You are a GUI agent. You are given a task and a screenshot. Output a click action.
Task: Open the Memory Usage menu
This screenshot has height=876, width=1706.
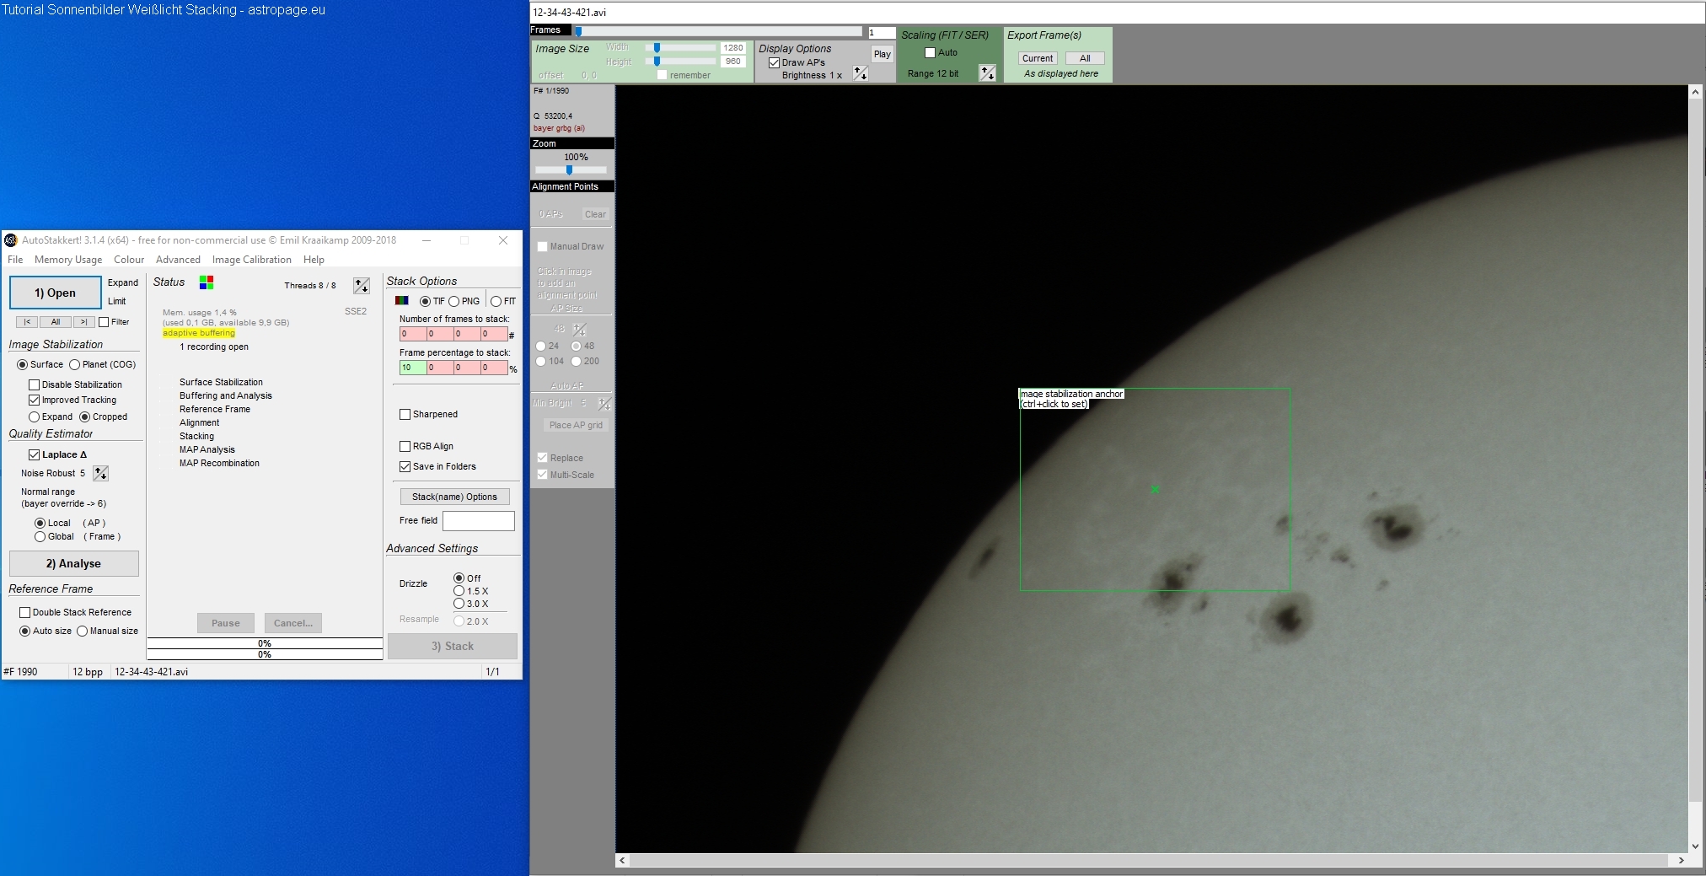(68, 260)
